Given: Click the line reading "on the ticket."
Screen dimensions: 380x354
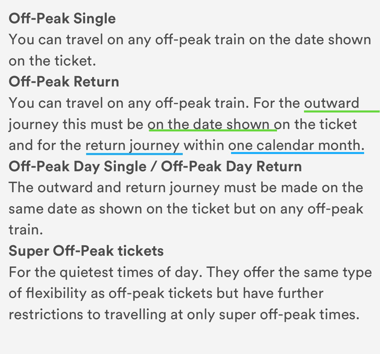Looking at the screenshot, I should (52, 61).
